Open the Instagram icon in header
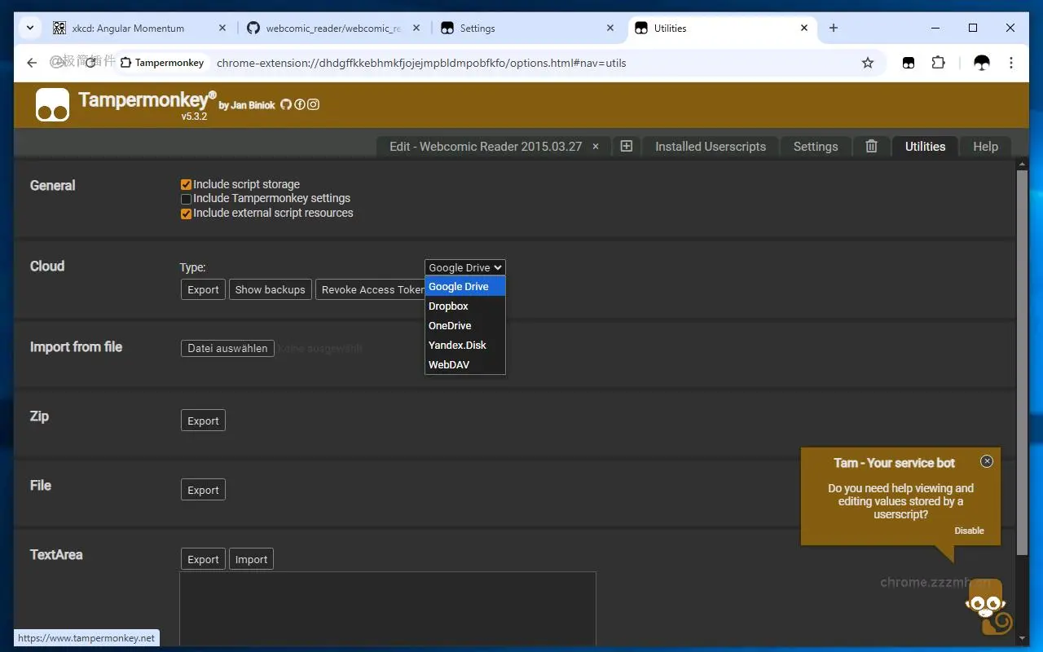The height and width of the screenshot is (652, 1043). pos(313,104)
